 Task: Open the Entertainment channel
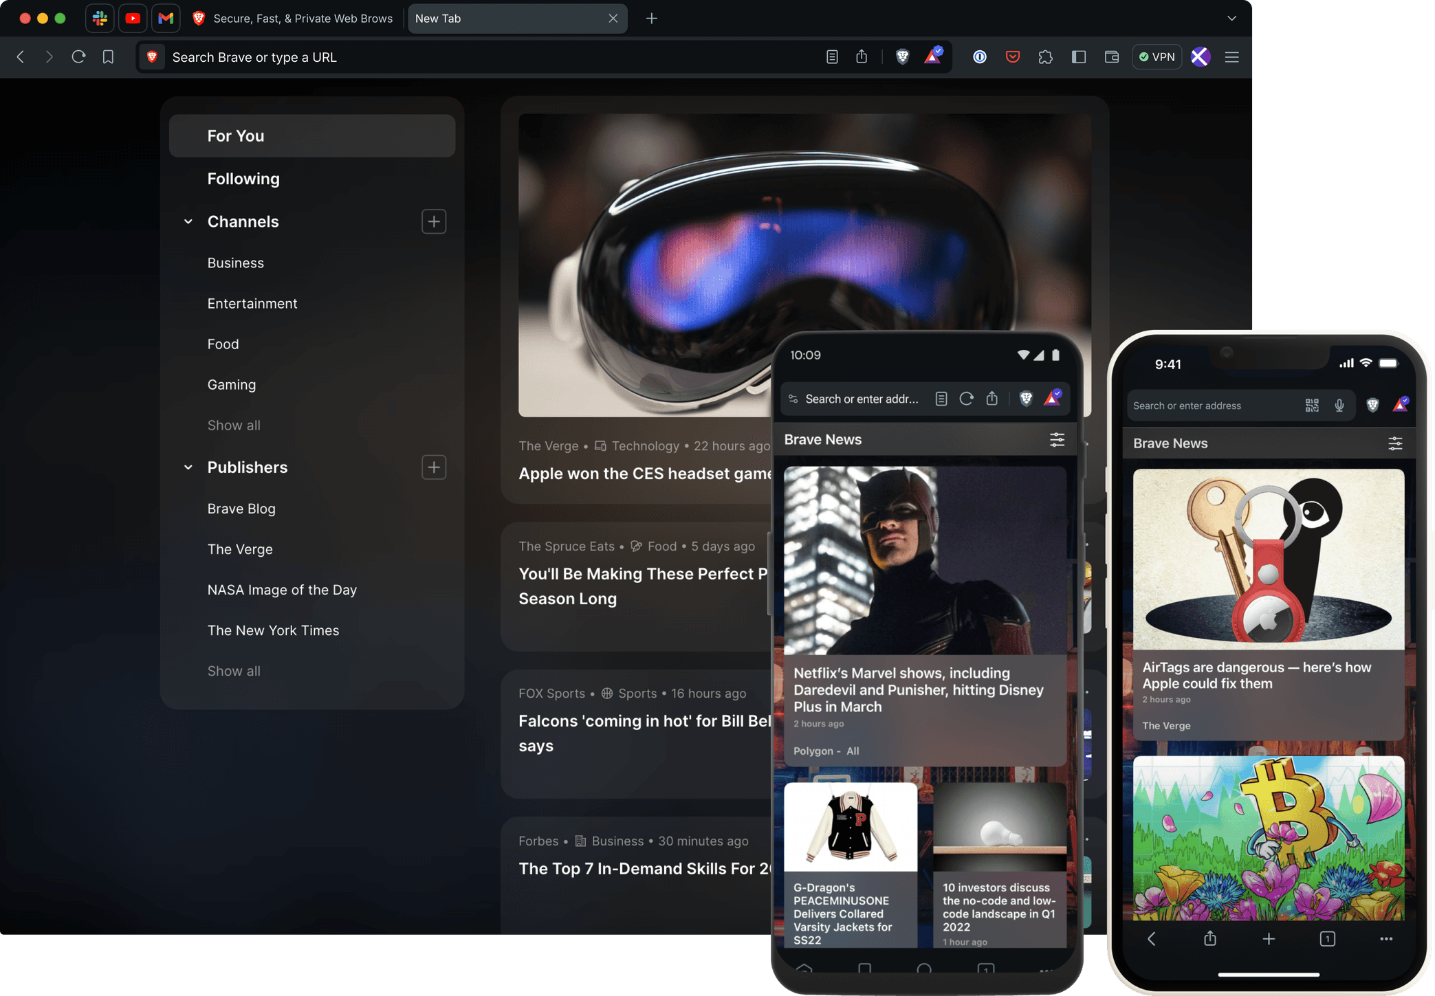252,303
